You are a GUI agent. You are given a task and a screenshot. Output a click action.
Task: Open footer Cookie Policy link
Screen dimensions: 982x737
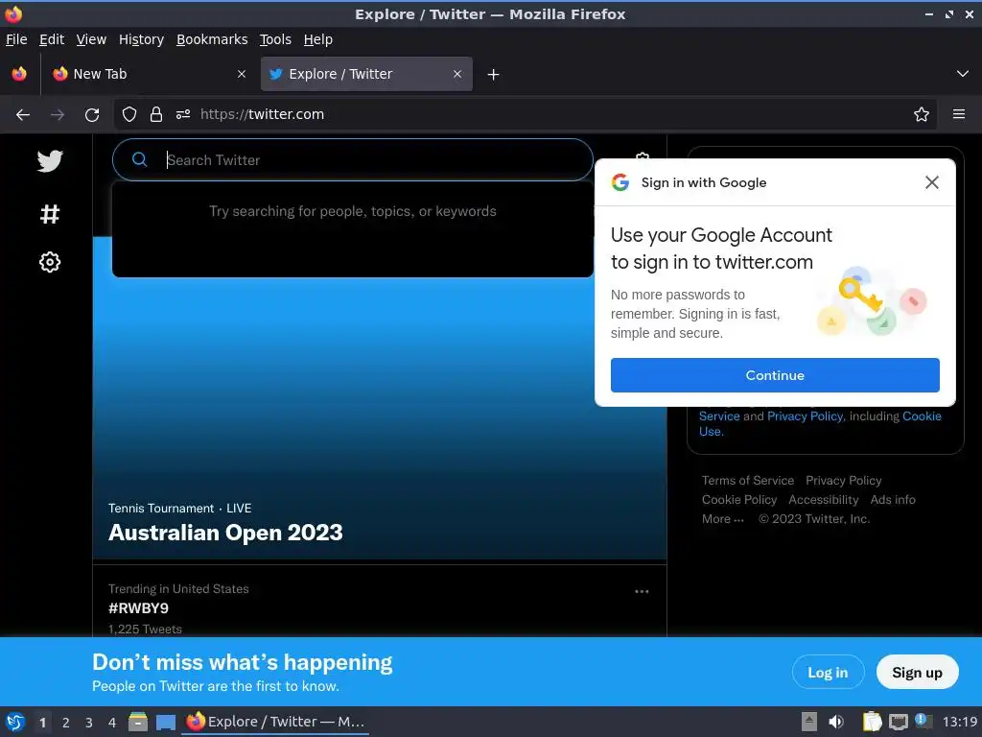pos(739,500)
